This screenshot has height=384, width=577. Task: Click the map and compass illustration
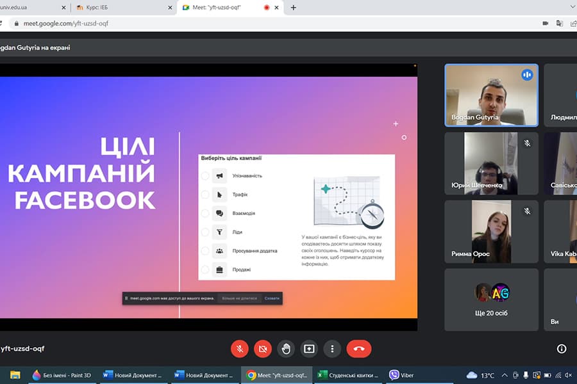click(348, 202)
